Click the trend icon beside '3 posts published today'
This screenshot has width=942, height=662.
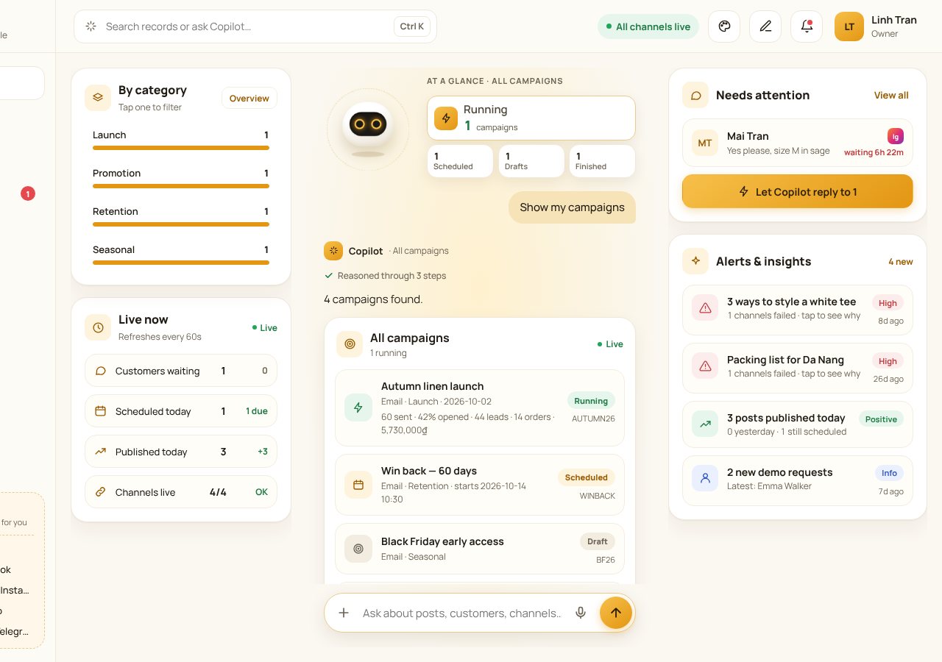pos(705,424)
